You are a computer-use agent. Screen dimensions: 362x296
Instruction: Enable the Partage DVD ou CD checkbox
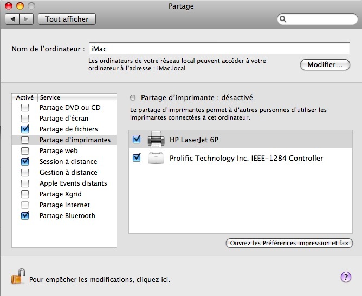(25, 108)
